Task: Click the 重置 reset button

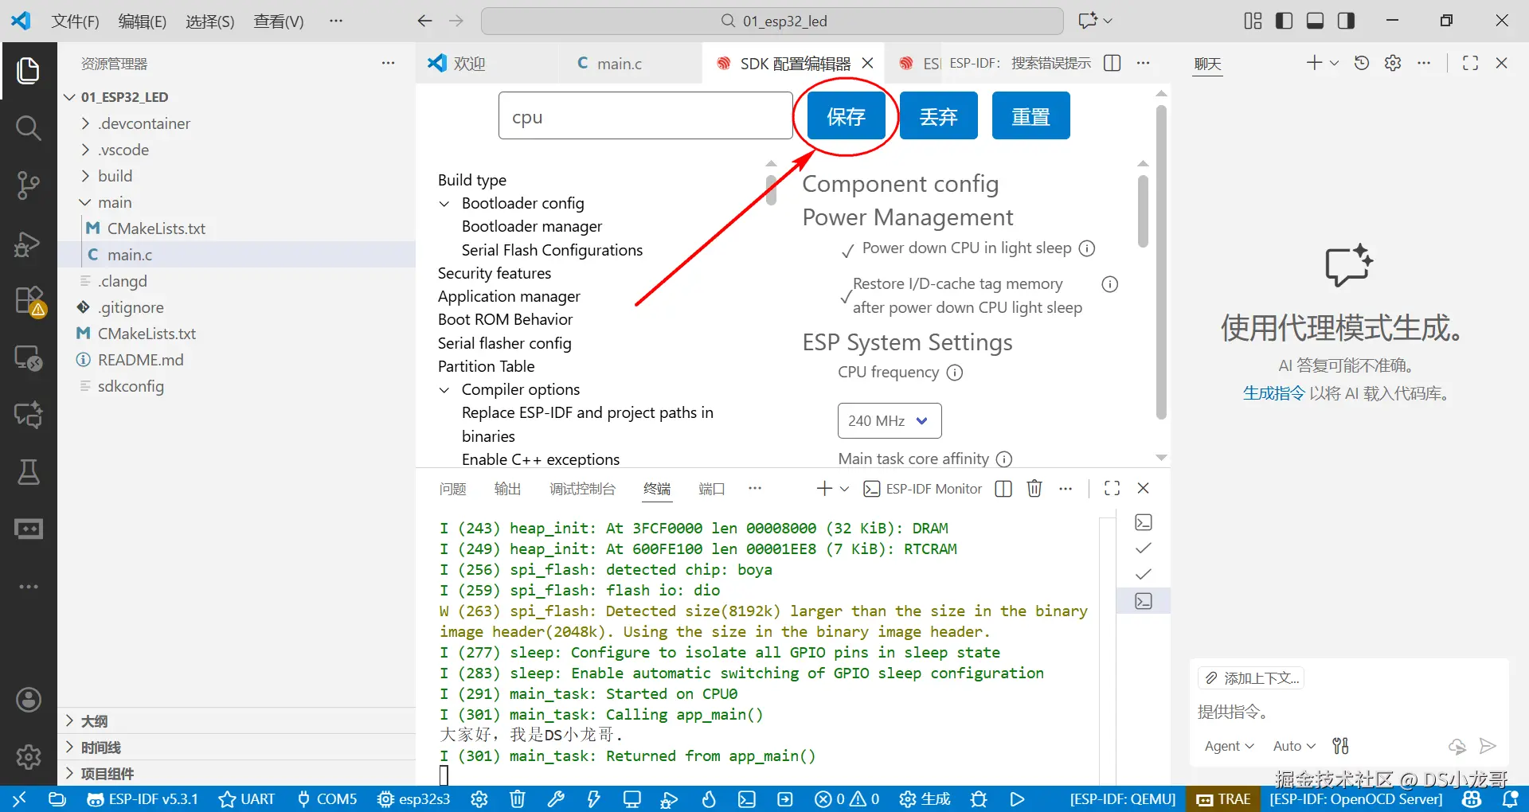Action: coord(1030,116)
